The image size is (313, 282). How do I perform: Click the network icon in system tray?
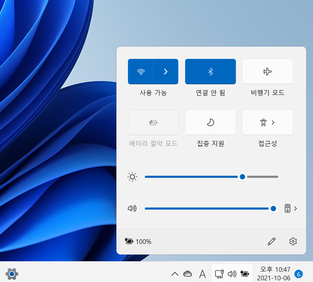click(x=219, y=274)
